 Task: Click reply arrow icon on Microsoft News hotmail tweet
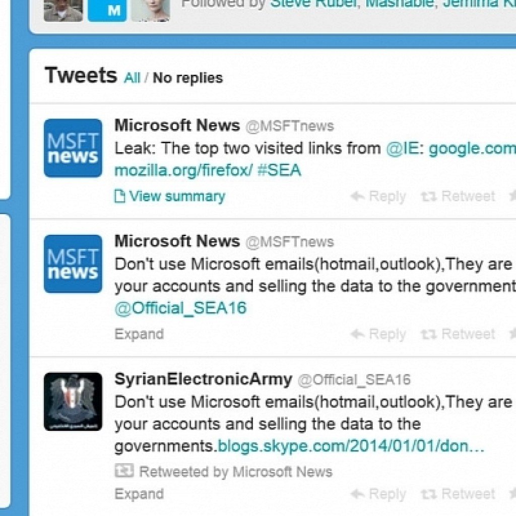357,335
